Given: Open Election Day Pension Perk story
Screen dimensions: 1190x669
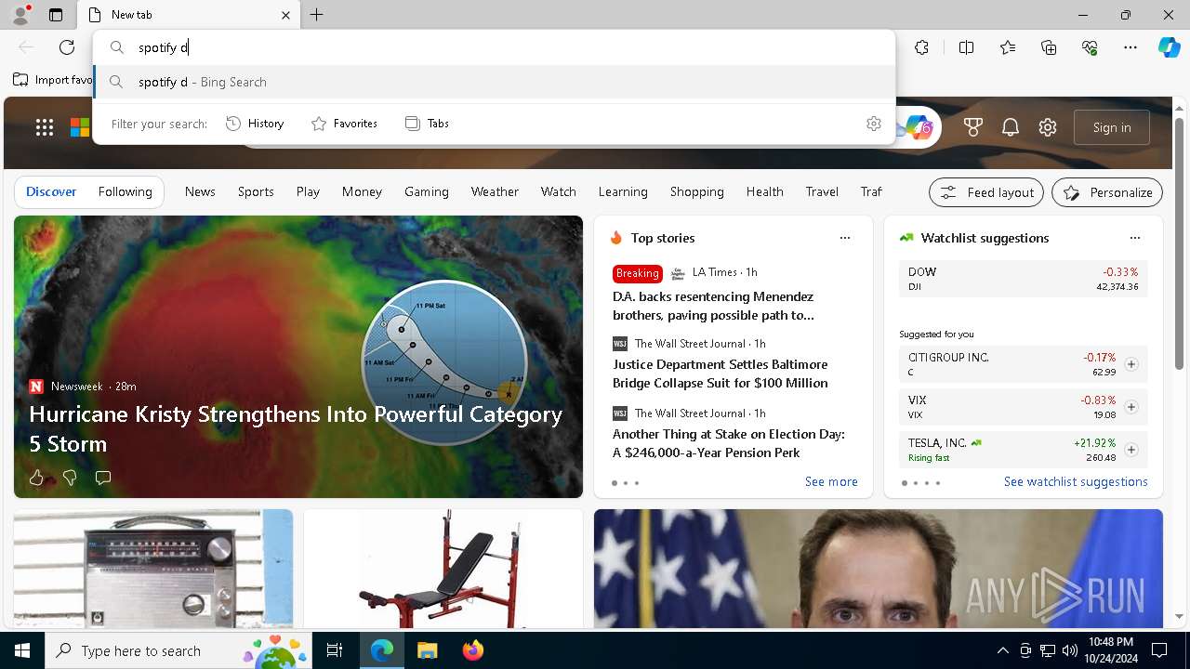Looking at the screenshot, I should [x=729, y=443].
